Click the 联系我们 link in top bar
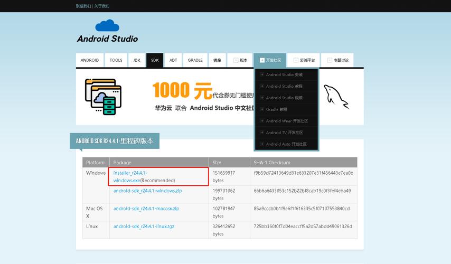This screenshot has width=451, height=264. pos(83,6)
